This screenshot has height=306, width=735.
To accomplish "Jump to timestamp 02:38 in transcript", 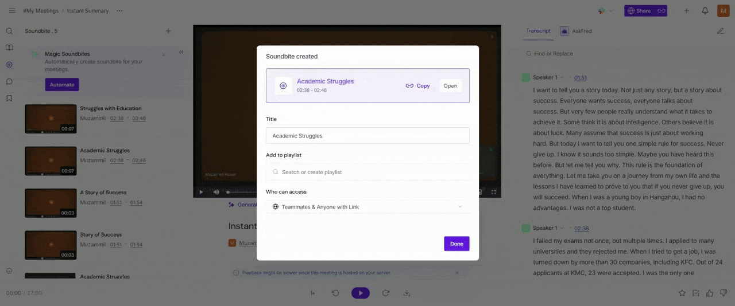I will click(x=581, y=228).
